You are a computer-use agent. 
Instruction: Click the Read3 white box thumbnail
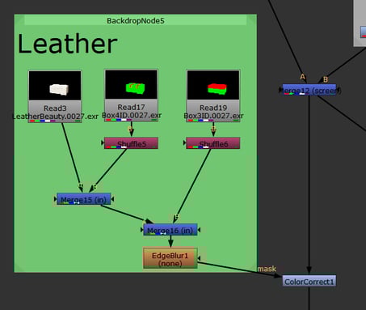[55, 86]
